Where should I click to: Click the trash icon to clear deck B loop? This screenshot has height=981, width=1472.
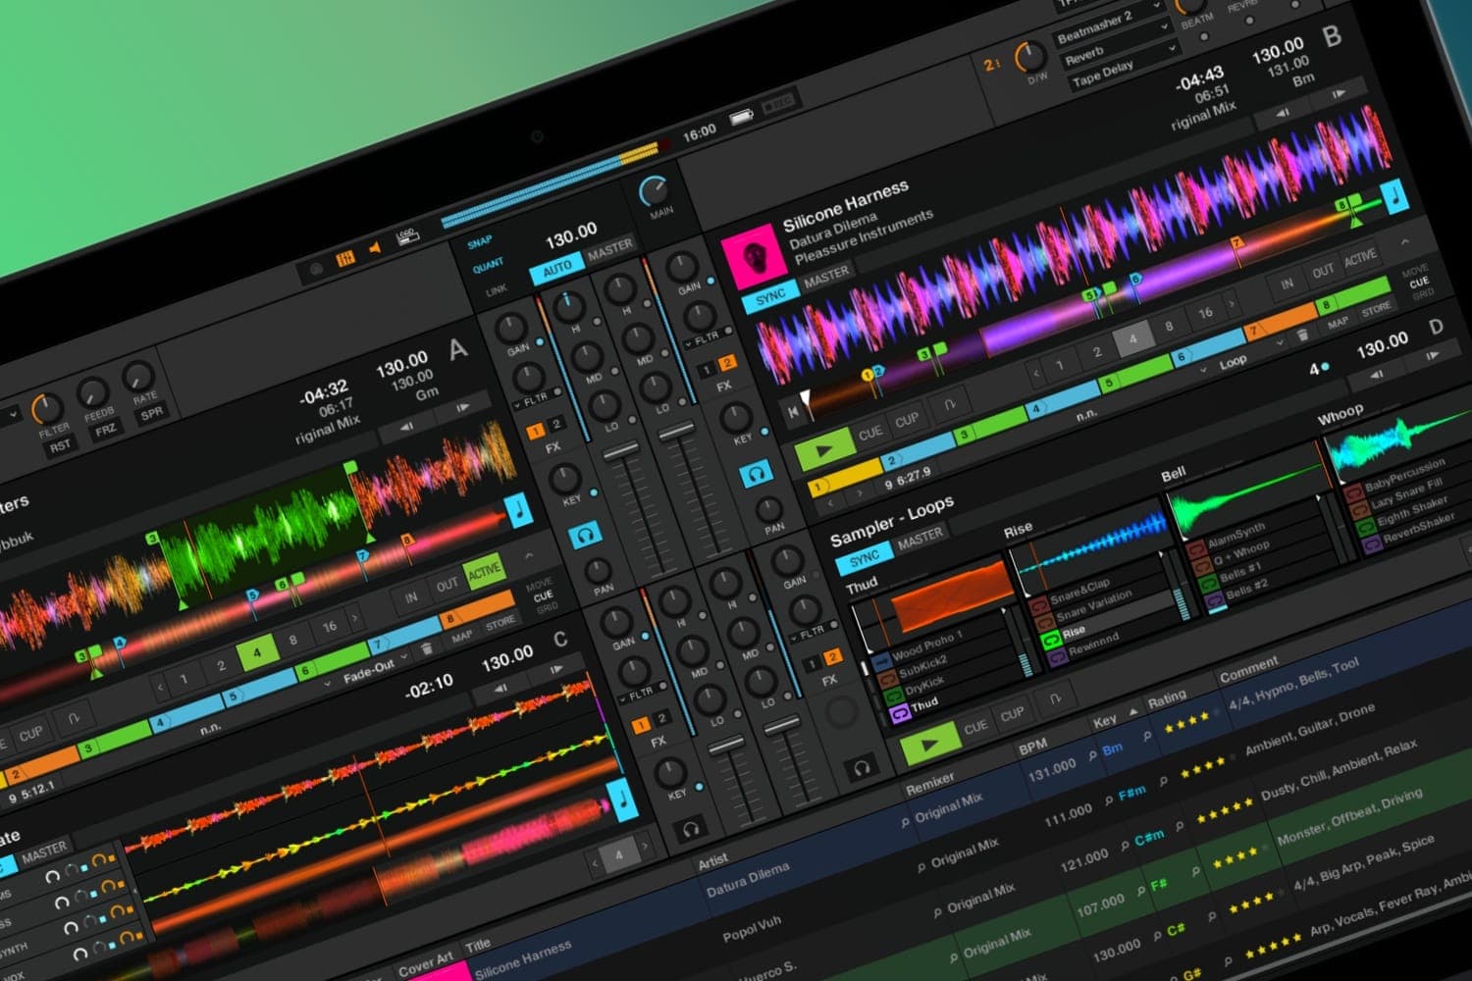point(1304,336)
